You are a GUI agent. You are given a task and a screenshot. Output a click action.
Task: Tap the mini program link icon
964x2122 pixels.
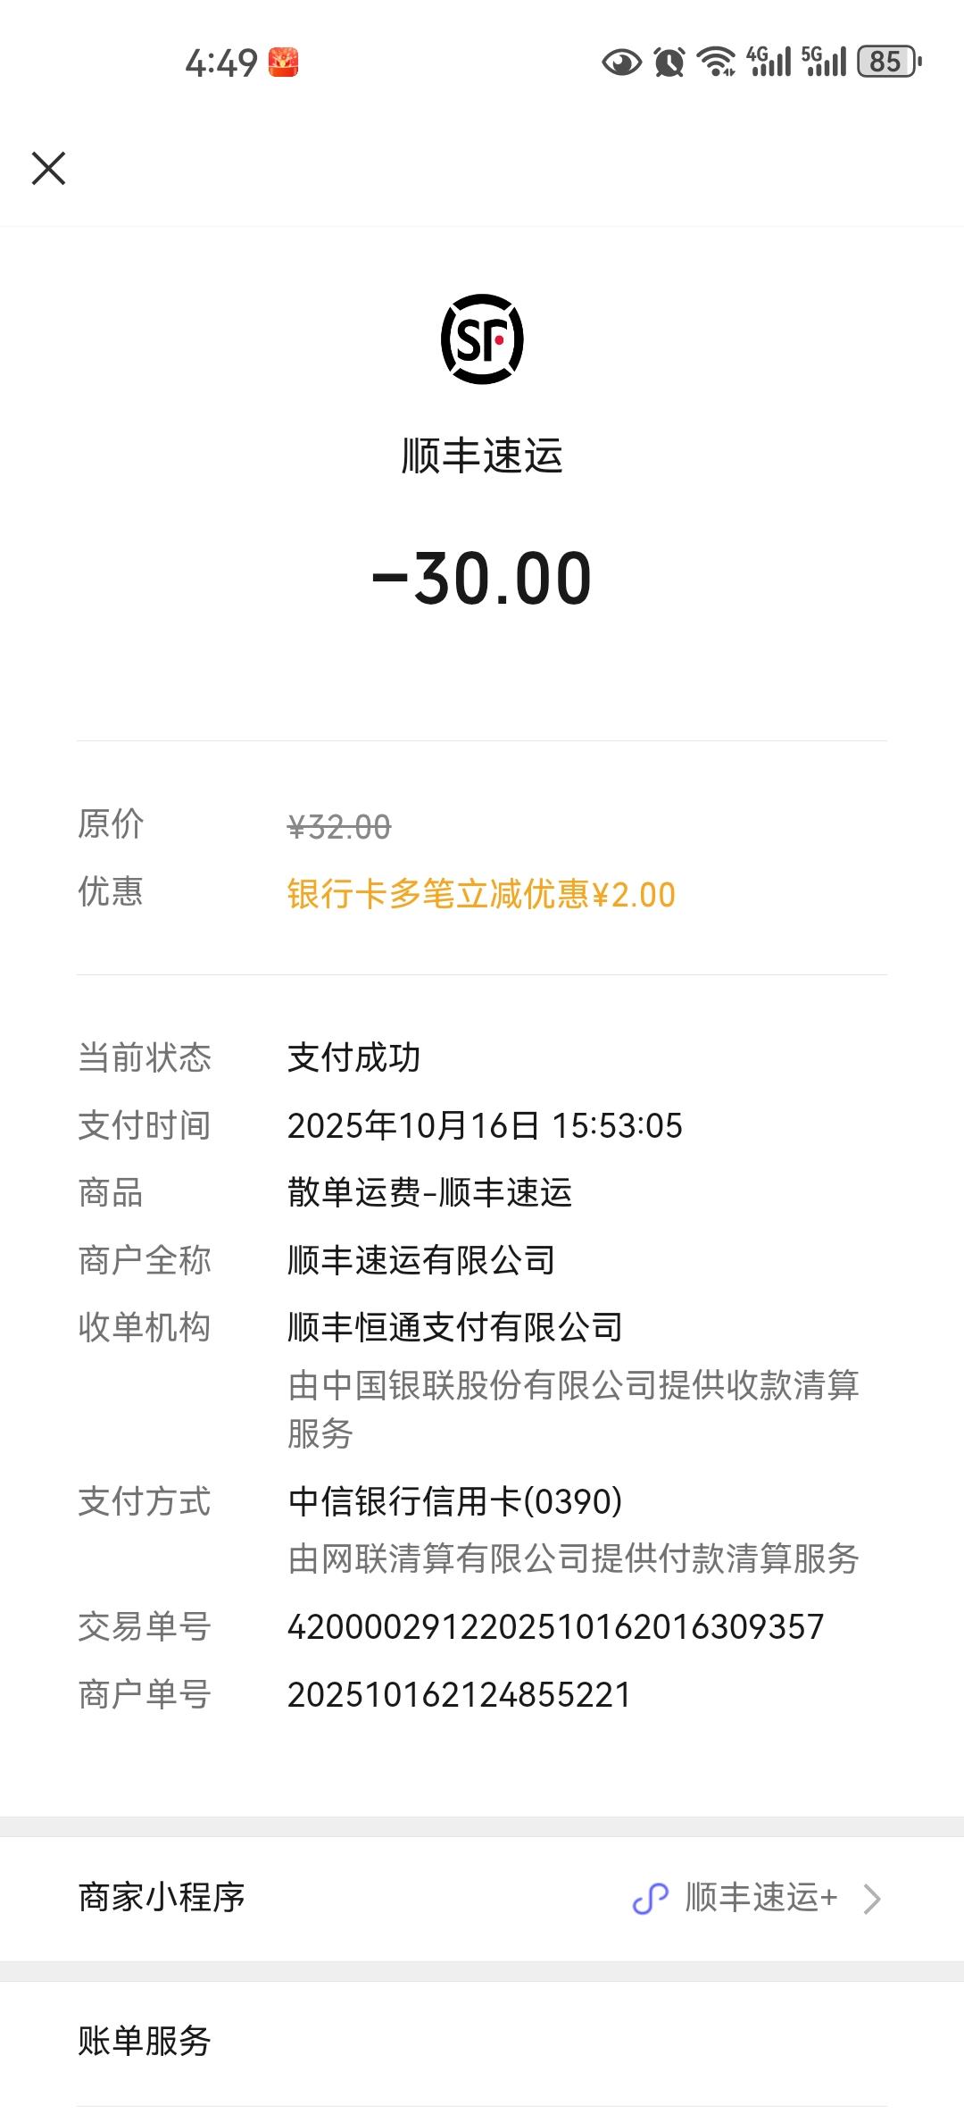click(x=651, y=1898)
